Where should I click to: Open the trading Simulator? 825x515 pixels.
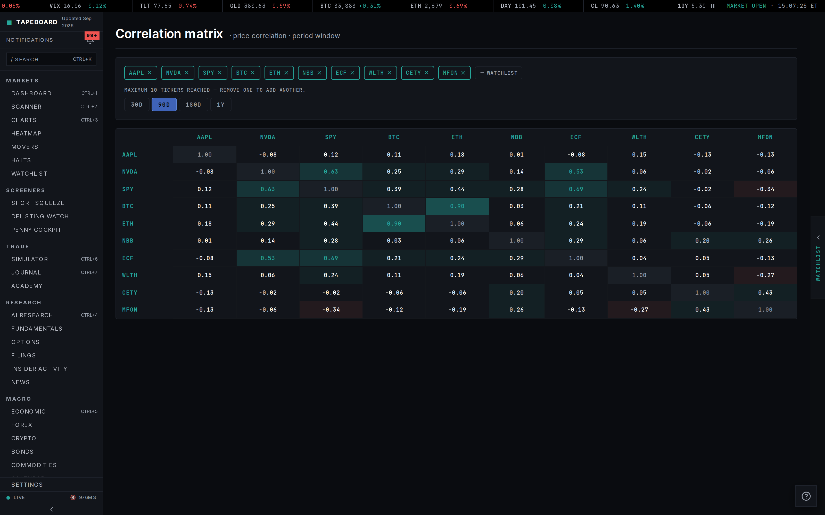click(52, 259)
